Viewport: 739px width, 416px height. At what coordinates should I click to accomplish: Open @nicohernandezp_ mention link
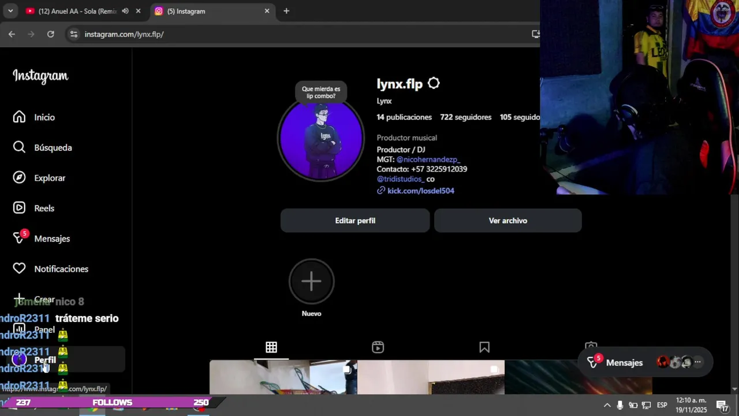pos(428,159)
